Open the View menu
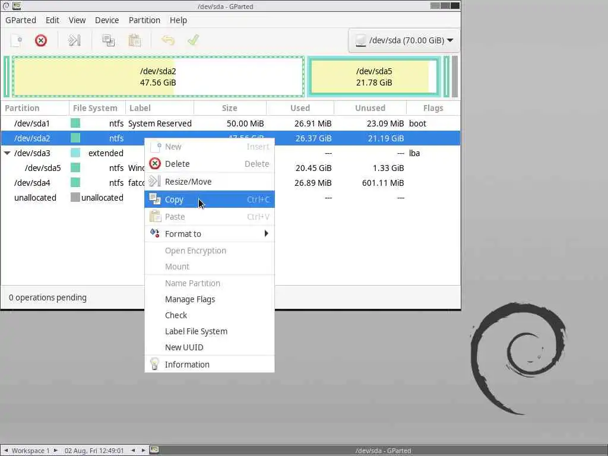Image resolution: width=608 pixels, height=456 pixels. point(77,20)
